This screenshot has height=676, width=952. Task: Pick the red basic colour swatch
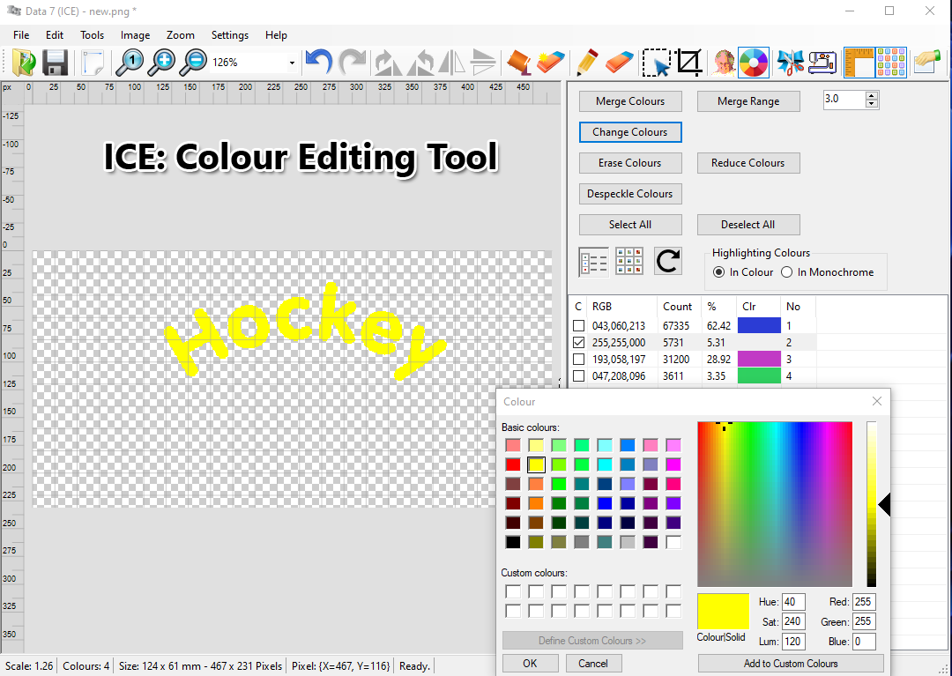(513, 464)
